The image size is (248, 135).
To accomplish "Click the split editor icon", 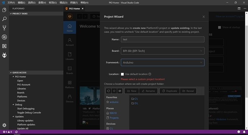I will 239,9.
